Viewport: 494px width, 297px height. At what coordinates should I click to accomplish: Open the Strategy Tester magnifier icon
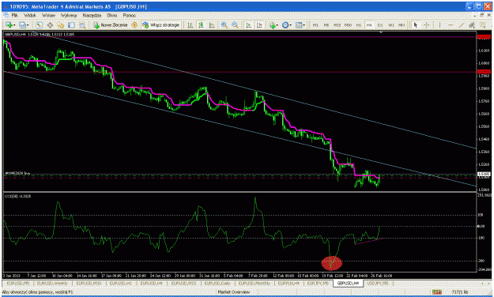click(x=82, y=25)
